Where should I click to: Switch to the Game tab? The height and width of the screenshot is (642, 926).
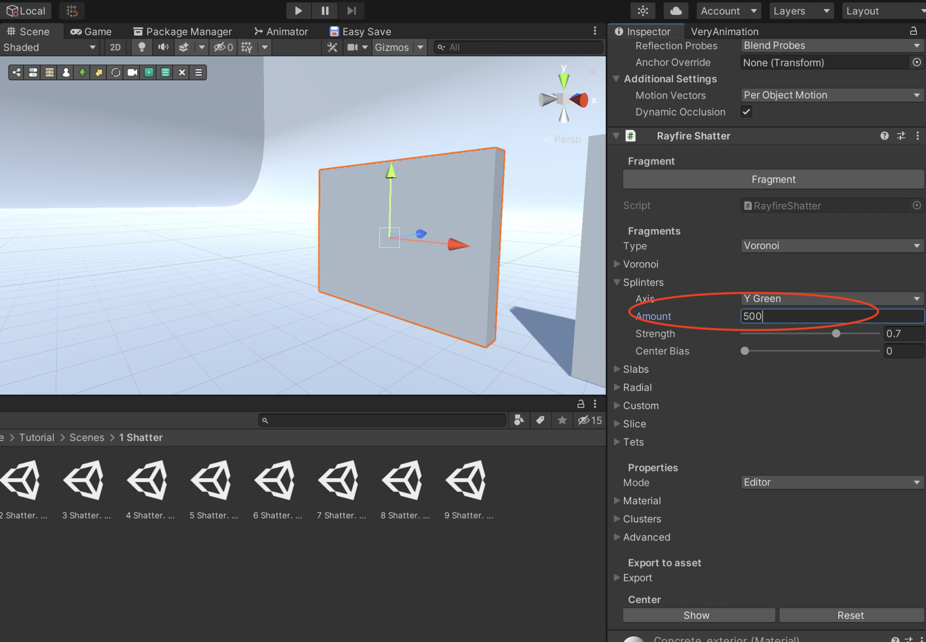pos(91,31)
